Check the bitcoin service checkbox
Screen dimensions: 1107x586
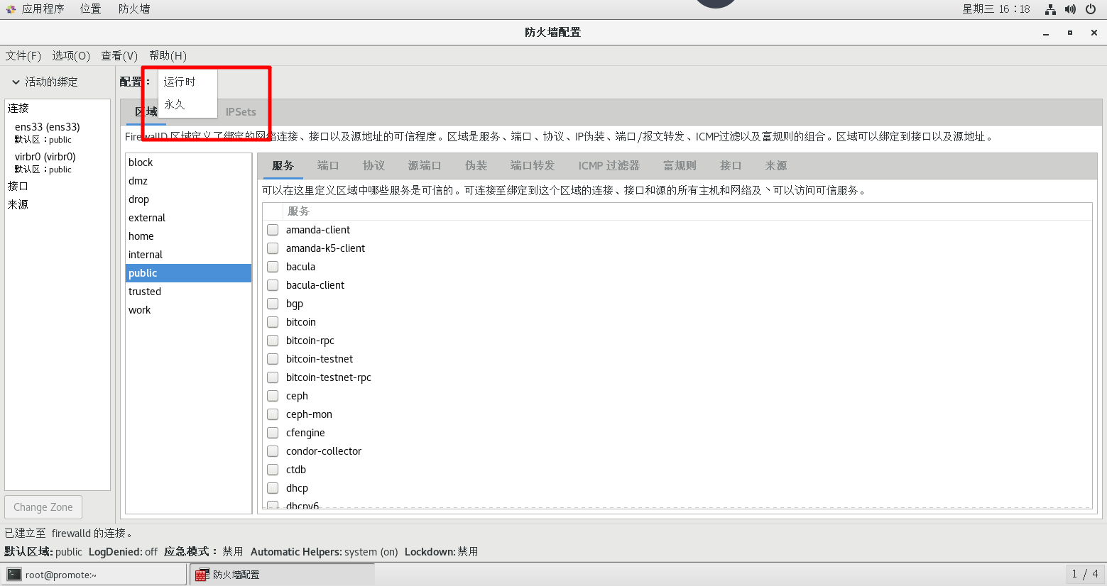coord(273,321)
